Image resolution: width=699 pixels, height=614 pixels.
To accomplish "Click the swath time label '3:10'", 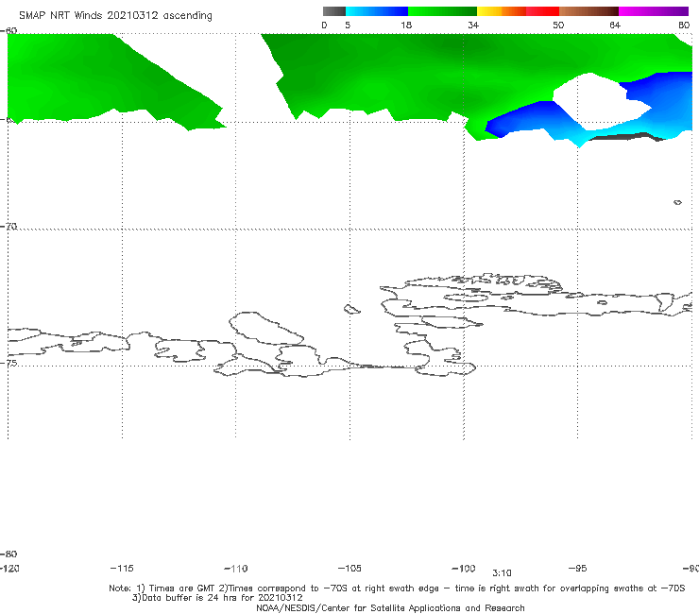I will click(502, 573).
